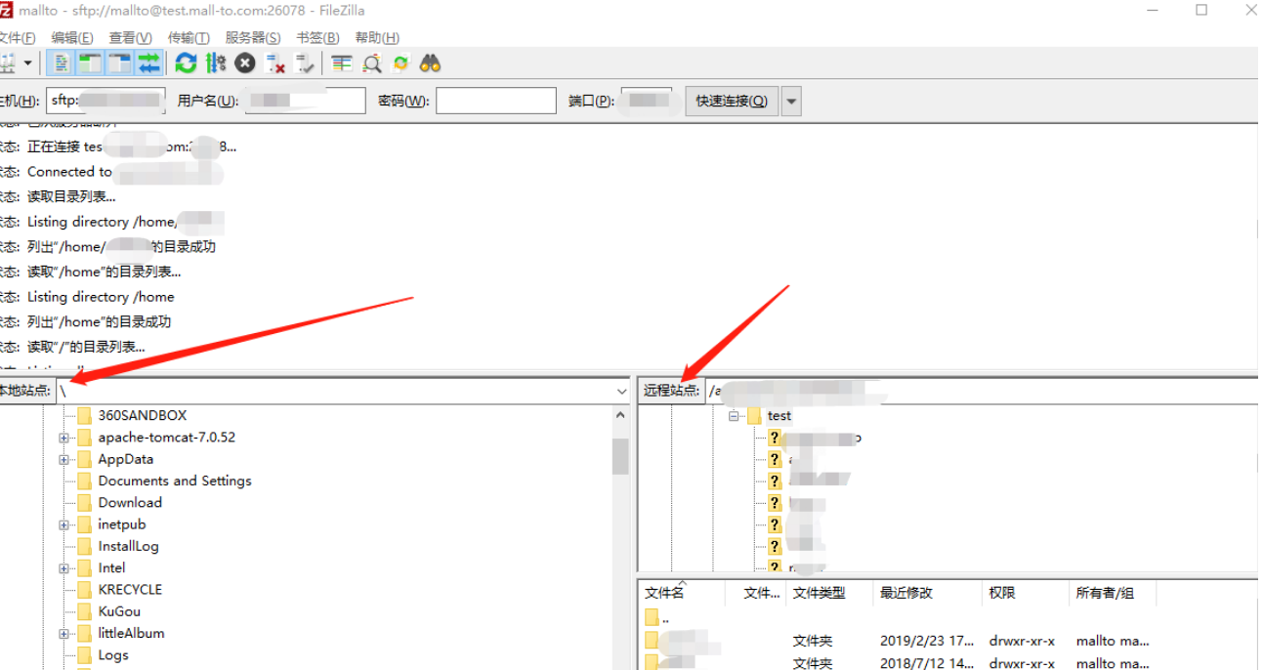Open the 编辑(E) menu
The image size is (1264, 670).
[x=72, y=38]
